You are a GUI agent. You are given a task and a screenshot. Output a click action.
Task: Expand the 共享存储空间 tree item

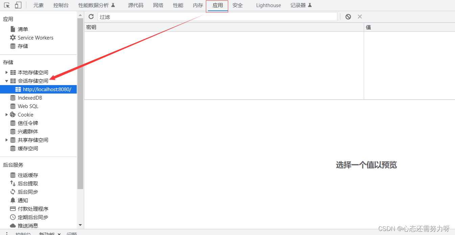(6, 140)
